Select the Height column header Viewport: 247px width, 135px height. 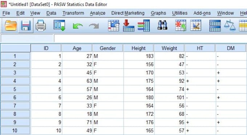(138, 48)
